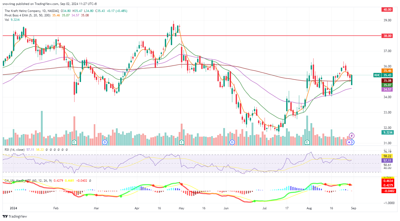Open the earnings E marker before May
The height and width of the screenshot is (221, 400).
tap(182, 142)
